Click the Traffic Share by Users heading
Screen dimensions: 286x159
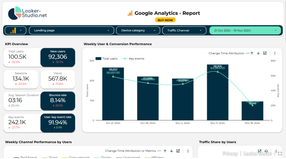click(x=218, y=142)
